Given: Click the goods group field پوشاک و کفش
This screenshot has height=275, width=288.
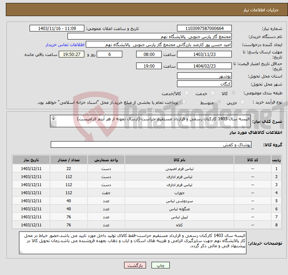Looking at the screenshot, I should tap(151, 144).
